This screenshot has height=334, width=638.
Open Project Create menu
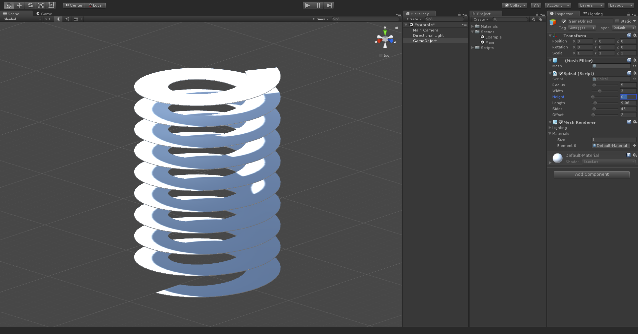(x=480, y=19)
